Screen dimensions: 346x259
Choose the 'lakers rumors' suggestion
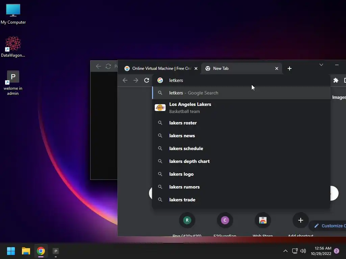click(241, 187)
